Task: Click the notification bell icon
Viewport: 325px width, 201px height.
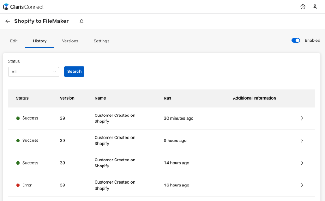Action: pos(82,21)
